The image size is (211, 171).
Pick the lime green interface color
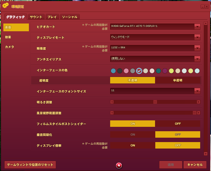tap(171, 71)
